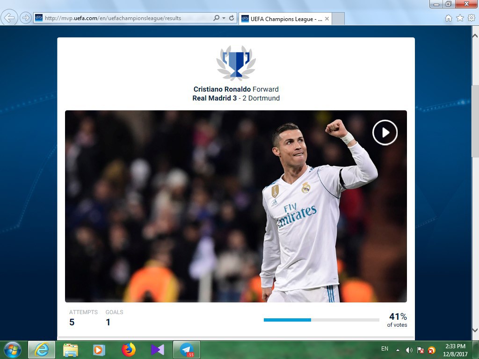
Task: Click the trophy laurel award icon
Action: pyautogui.click(x=236, y=63)
